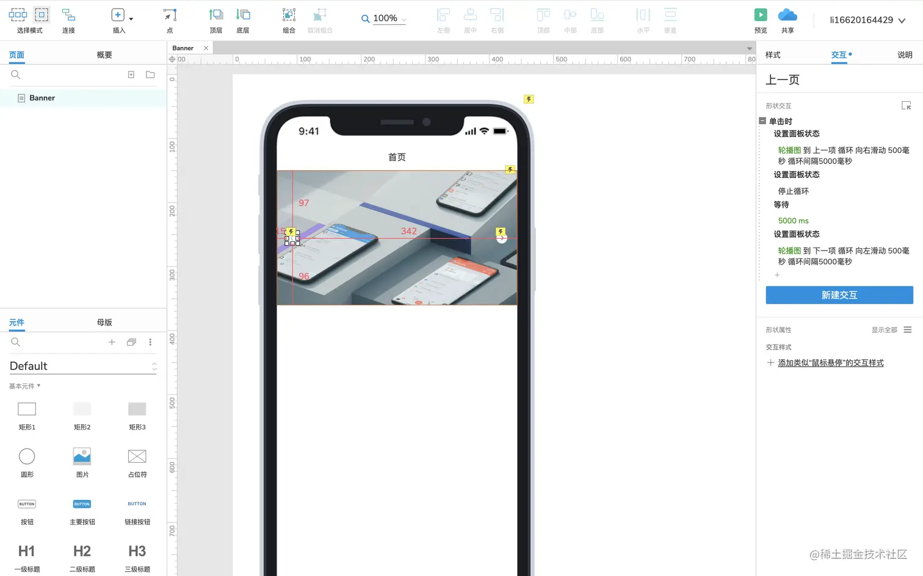Click the 垂直 distribute vertically icon

coord(670,15)
